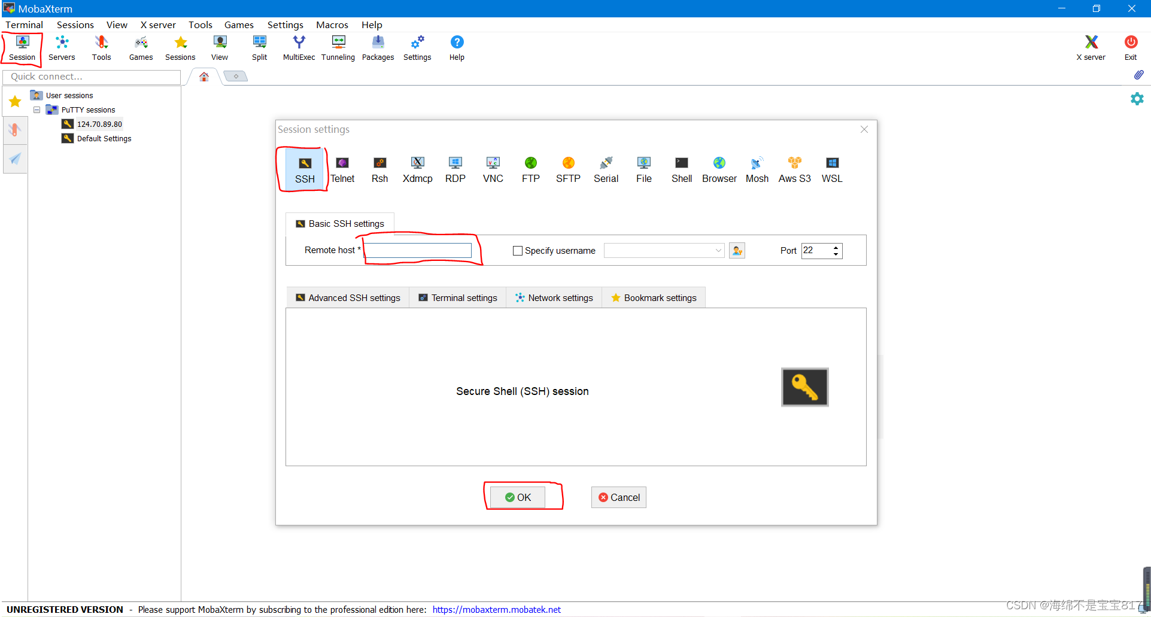Image resolution: width=1151 pixels, height=617 pixels.
Task: Select the WSL session type
Action: 832,170
